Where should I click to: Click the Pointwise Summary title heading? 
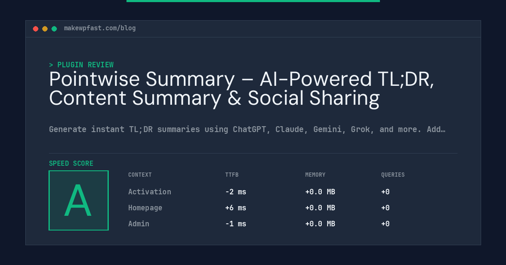pyautogui.click(x=242, y=88)
